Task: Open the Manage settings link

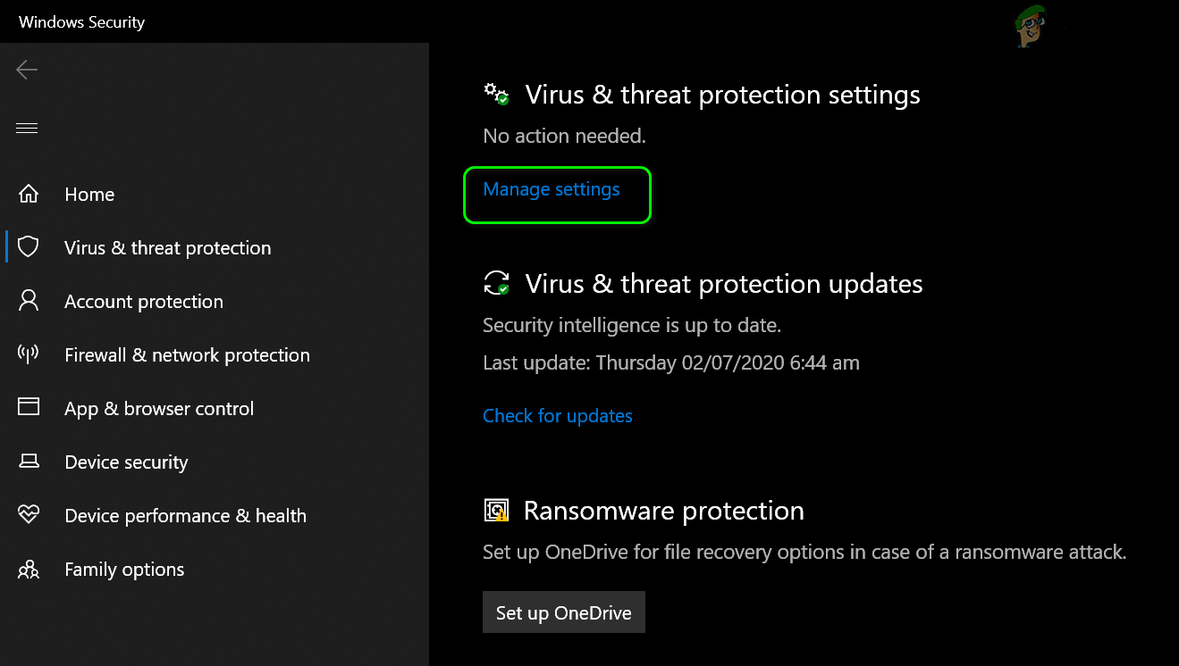Action: pyautogui.click(x=552, y=189)
